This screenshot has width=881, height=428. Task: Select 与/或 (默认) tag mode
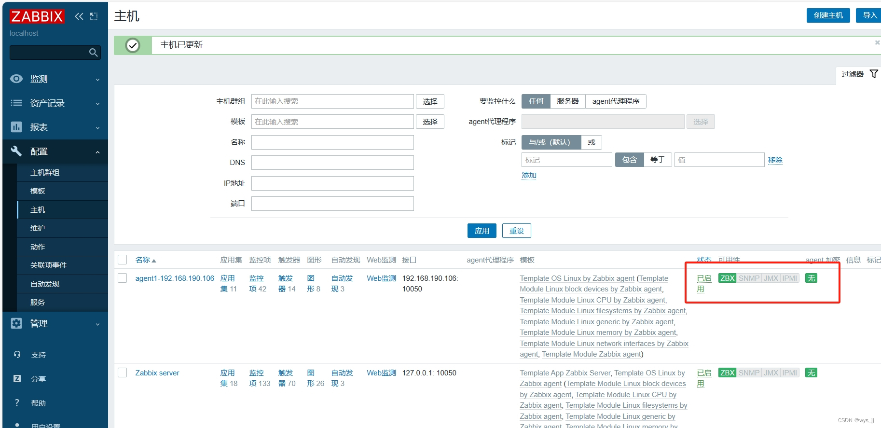coord(551,142)
